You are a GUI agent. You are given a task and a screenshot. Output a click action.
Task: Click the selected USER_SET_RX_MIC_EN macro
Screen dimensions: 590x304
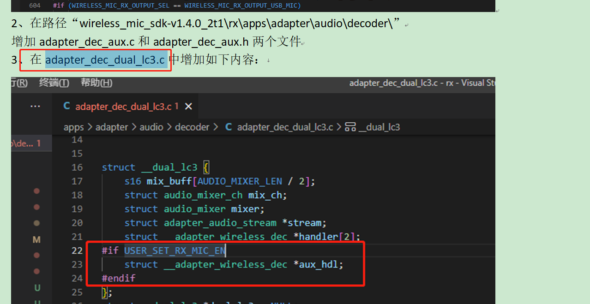[x=175, y=250]
